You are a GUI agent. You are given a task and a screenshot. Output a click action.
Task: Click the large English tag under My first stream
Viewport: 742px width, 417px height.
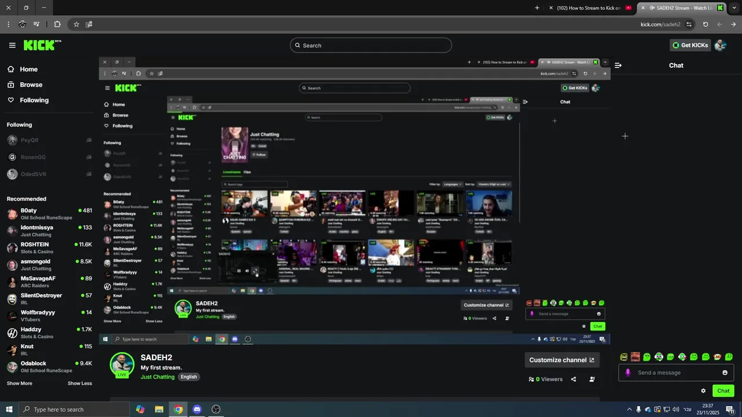click(x=188, y=376)
